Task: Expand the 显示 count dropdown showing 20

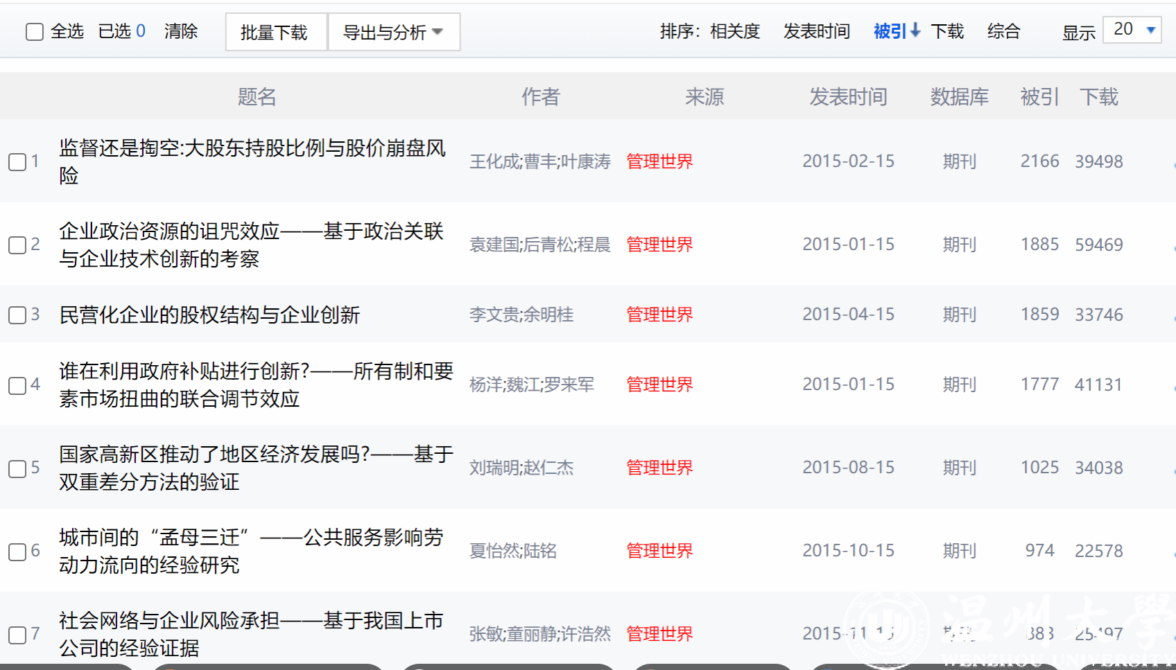Action: click(x=1132, y=30)
